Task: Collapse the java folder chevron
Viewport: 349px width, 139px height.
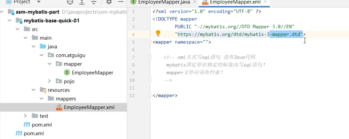Action: pos(33,46)
